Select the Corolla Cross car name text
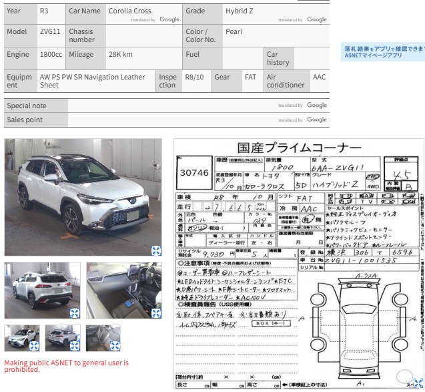 tap(130, 11)
